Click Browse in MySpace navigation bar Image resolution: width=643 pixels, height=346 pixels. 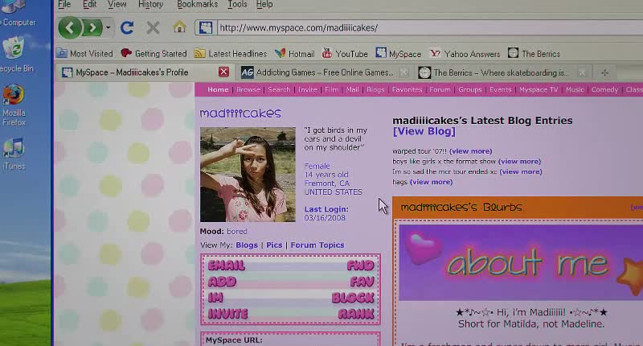coord(248,89)
